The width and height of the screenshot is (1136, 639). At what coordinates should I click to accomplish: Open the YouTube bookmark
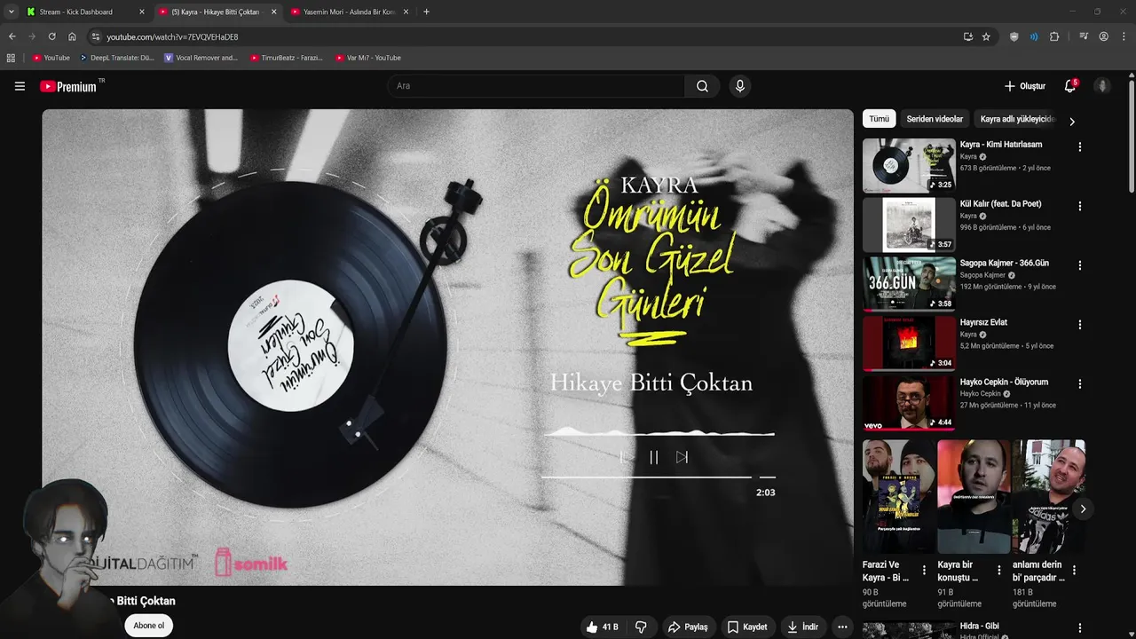coord(51,58)
